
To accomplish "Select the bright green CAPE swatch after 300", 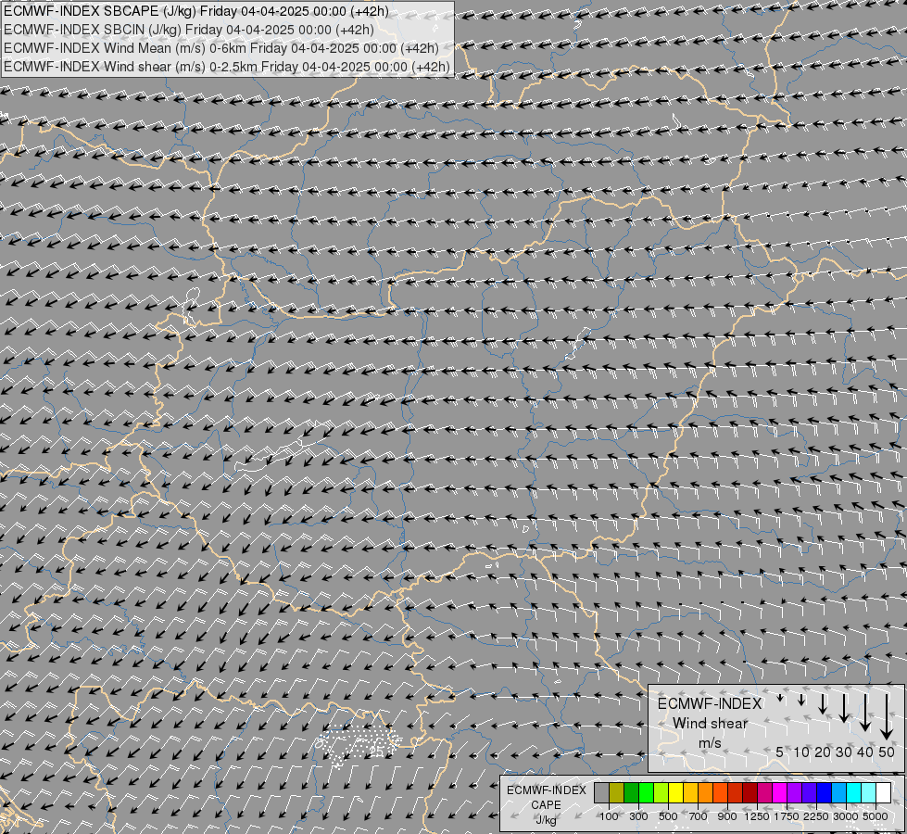I will click(646, 793).
